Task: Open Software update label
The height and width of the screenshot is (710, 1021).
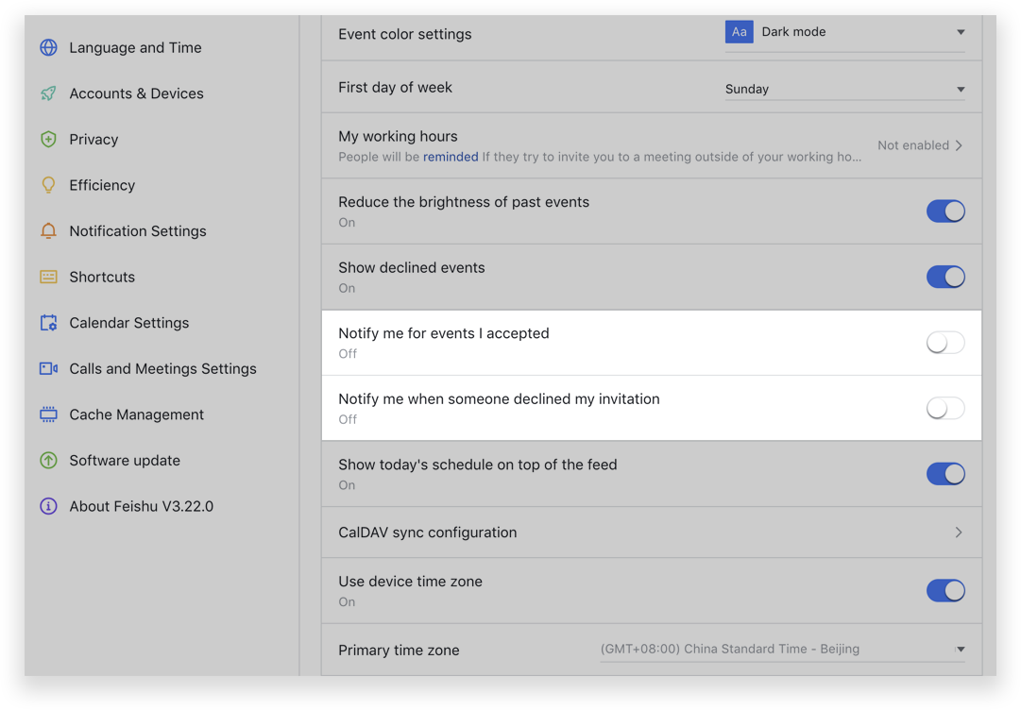Action: [x=125, y=460]
